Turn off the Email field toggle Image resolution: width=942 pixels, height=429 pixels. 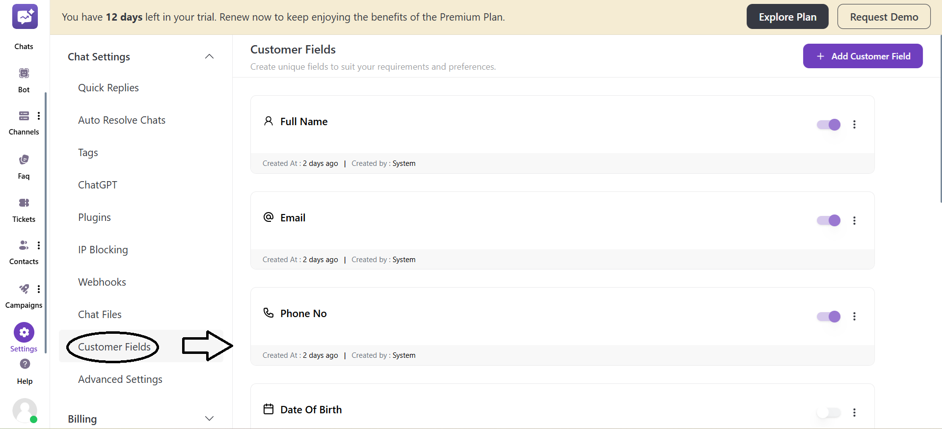tap(828, 220)
